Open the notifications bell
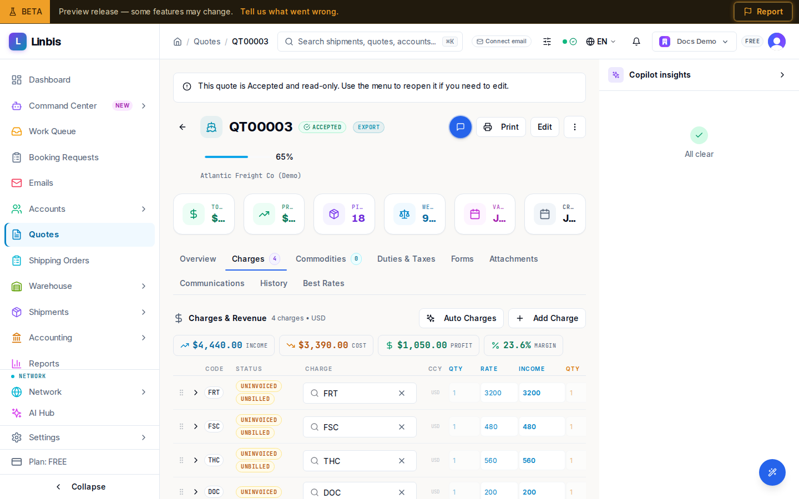 coord(636,42)
